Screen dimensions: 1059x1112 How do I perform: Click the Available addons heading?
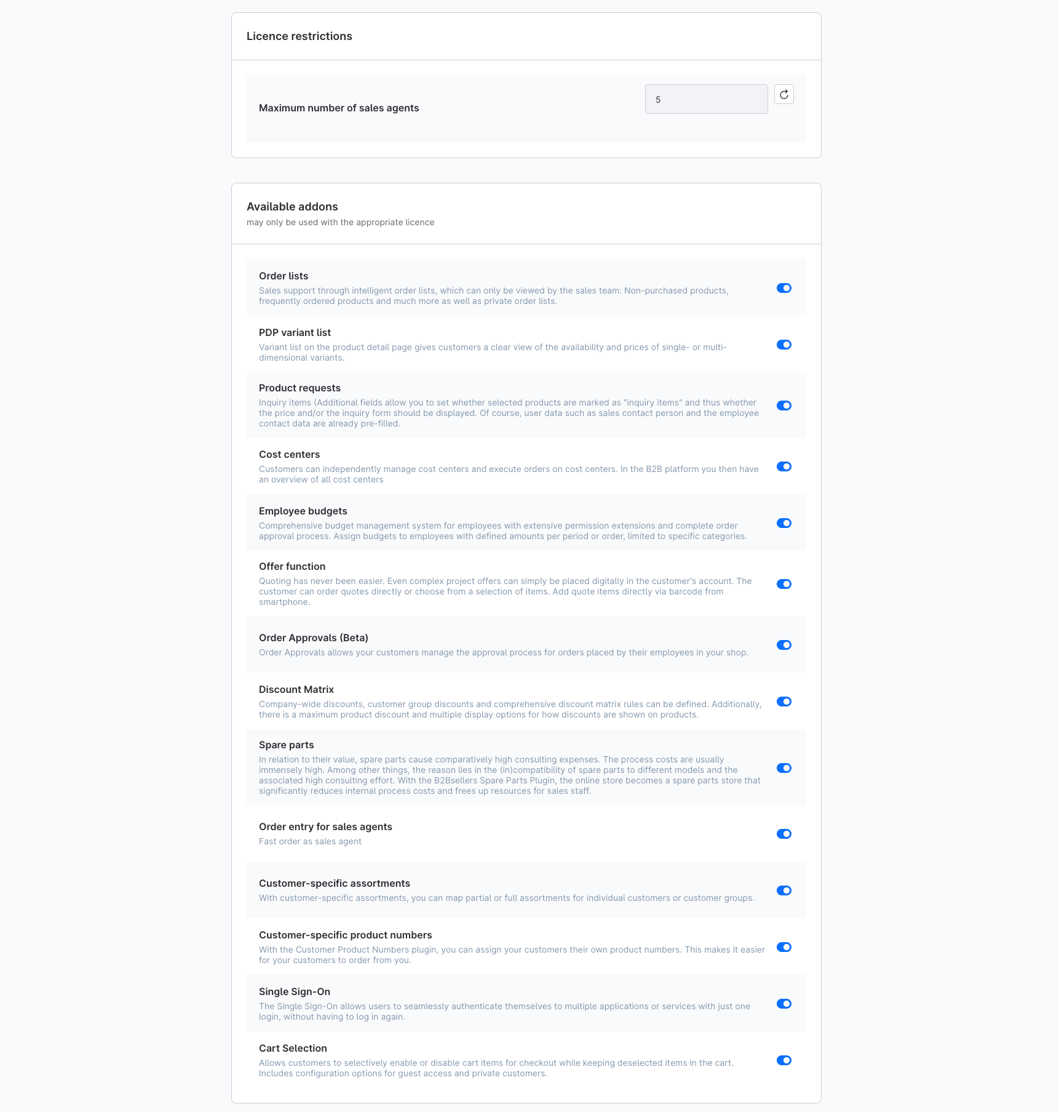click(x=292, y=207)
